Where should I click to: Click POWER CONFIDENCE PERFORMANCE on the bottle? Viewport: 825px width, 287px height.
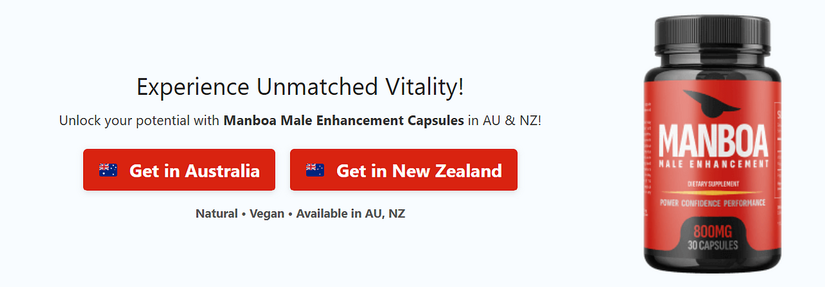click(714, 203)
